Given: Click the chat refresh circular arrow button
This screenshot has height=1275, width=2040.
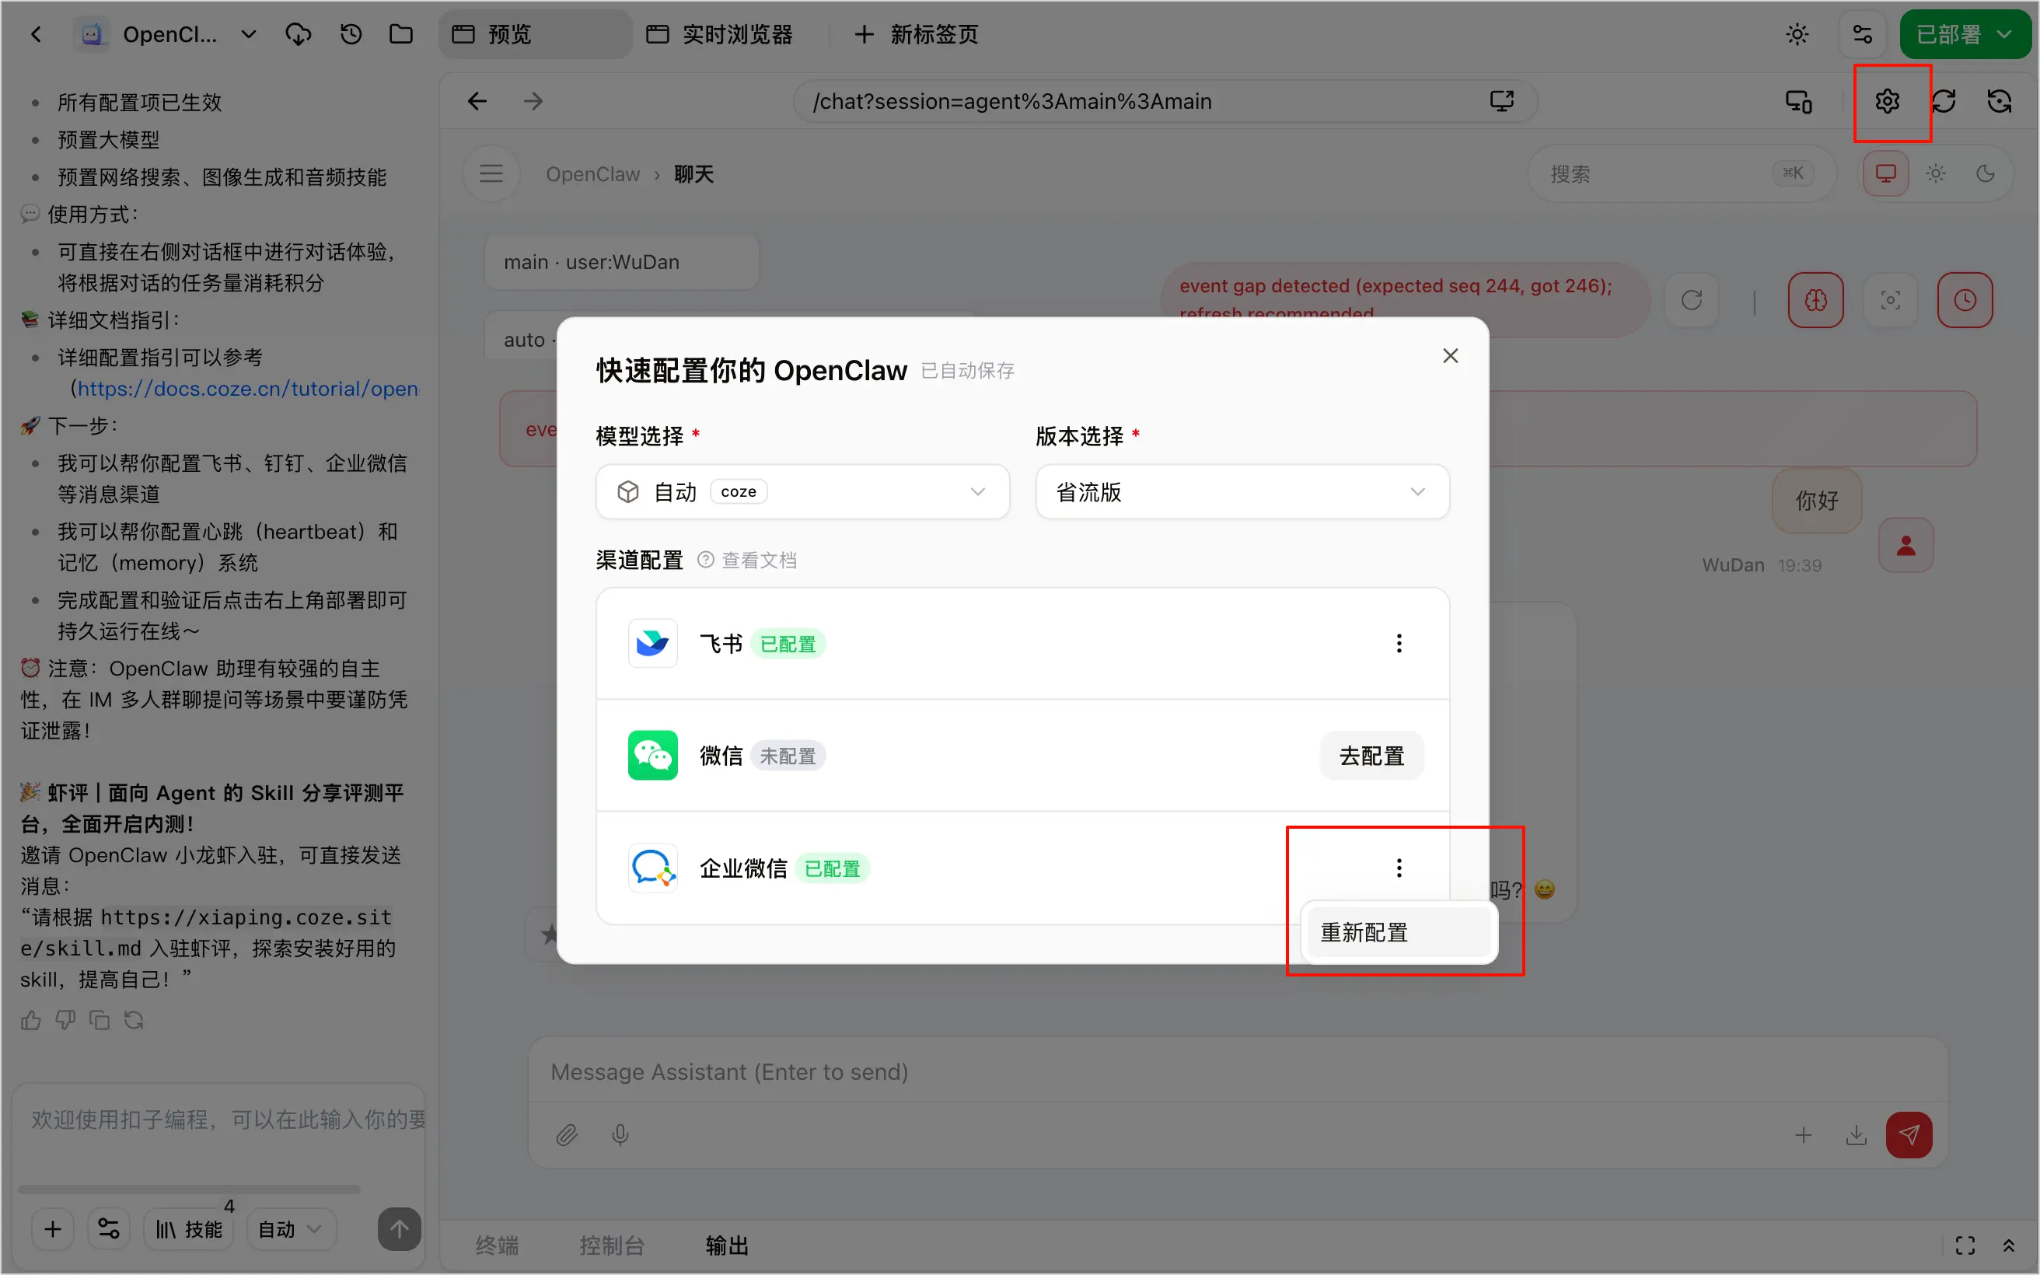Looking at the screenshot, I should (1692, 300).
